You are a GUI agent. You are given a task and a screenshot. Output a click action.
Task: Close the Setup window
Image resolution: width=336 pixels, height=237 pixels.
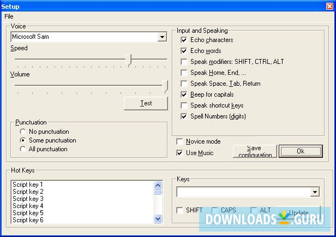pos(329,6)
